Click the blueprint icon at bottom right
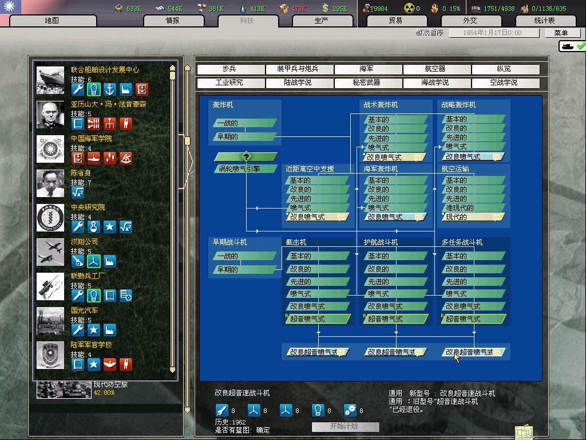Screen dimensions: 586x440 click(x=524, y=432)
